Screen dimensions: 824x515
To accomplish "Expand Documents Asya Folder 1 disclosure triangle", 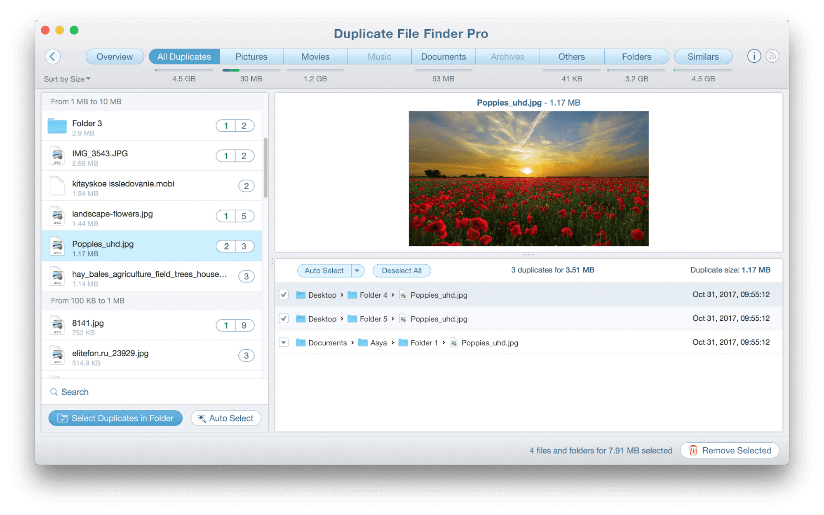I will (284, 342).
